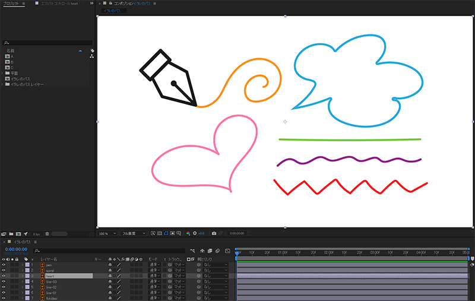
Task: Click the composition mini-flowchart icon in timeline
Action: [192, 251]
